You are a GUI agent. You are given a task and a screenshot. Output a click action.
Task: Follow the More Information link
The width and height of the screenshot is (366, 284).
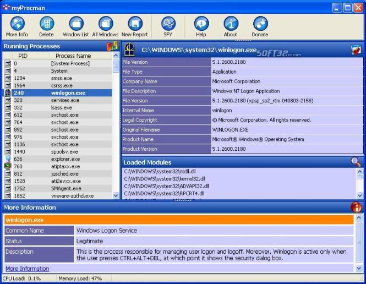pos(27,269)
